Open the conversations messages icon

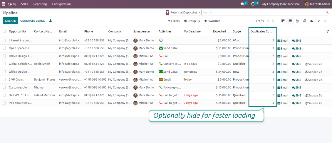242,4
